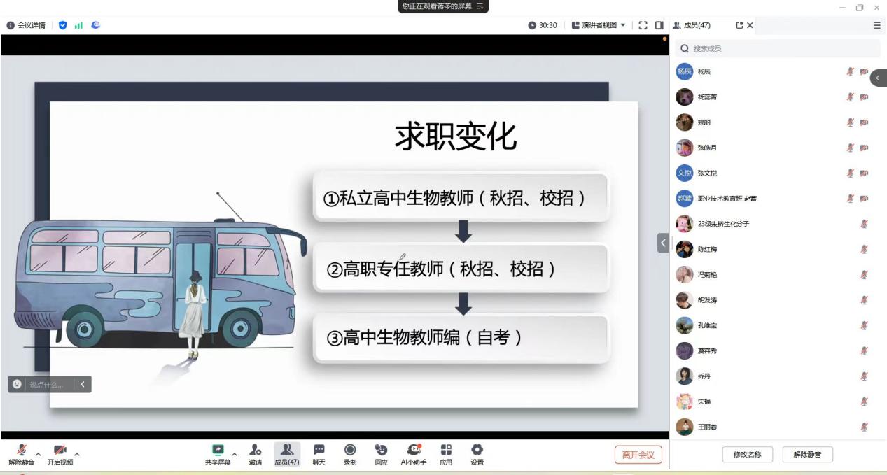Click the 共享屏幕 share screen icon
887x475 pixels.
218,450
